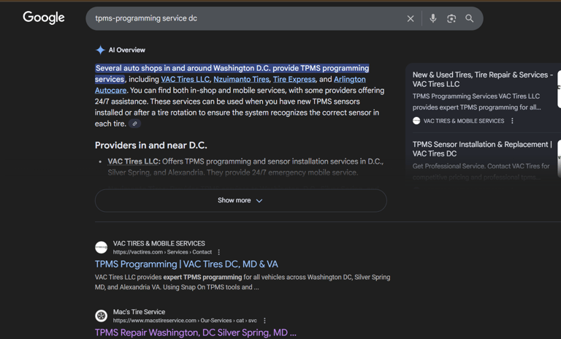The image size is (561, 339).
Task: Click into the search query input field
Action: tap(241, 18)
